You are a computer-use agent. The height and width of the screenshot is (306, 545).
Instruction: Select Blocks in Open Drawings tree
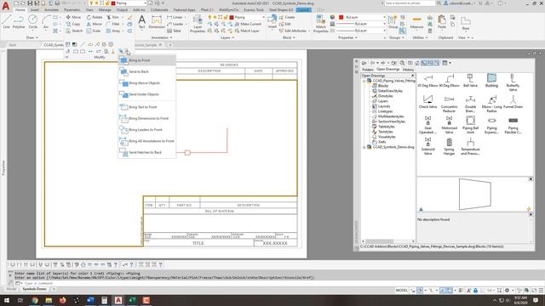[x=383, y=86]
